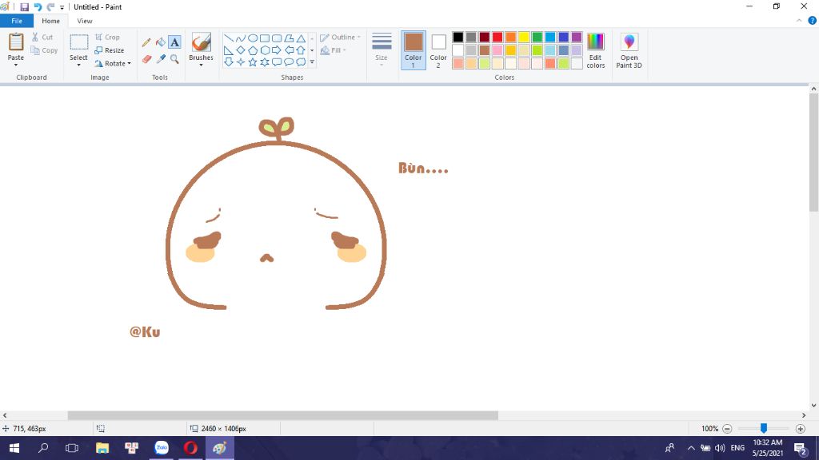
Task: Click Copy in the Clipboard group
Action: pos(44,50)
